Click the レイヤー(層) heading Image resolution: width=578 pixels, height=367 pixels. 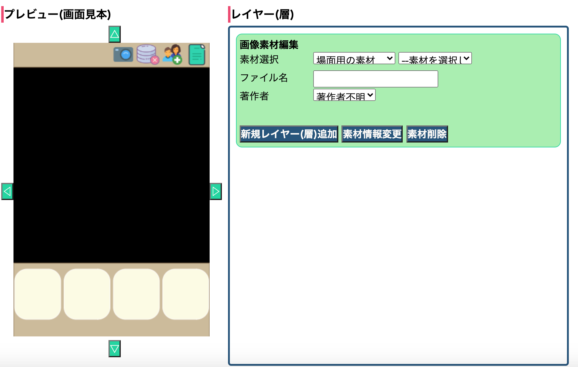tap(263, 14)
